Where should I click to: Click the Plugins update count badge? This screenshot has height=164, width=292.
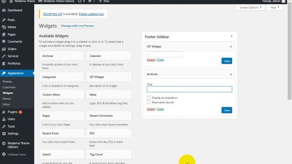pos(20,112)
